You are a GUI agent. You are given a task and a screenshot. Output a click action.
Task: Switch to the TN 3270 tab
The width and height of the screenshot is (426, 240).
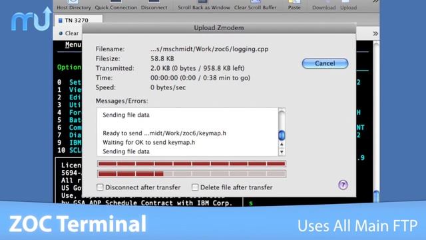[x=79, y=21]
